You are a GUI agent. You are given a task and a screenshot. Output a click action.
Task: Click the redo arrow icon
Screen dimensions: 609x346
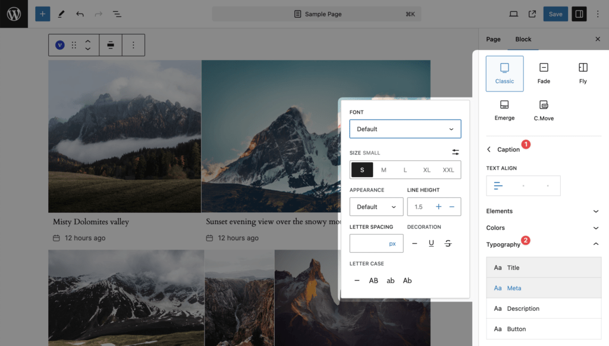coord(99,14)
